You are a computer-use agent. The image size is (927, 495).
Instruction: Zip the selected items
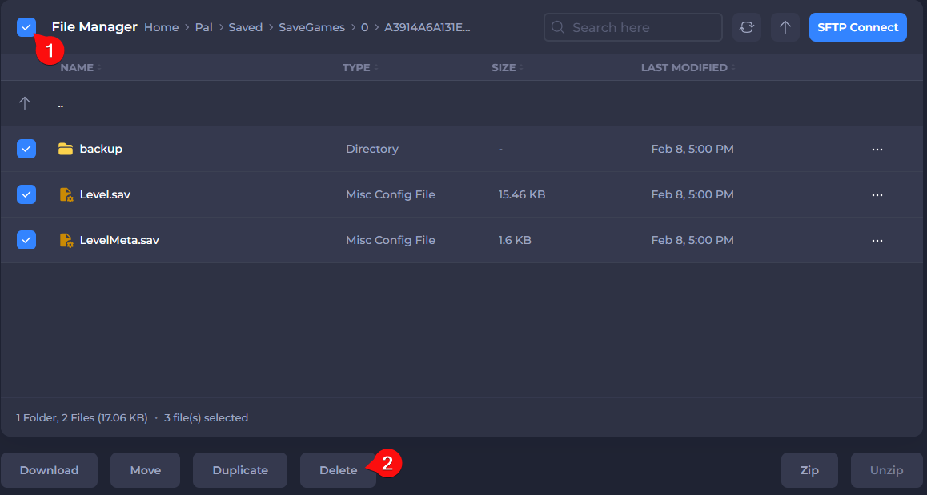click(x=809, y=470)
